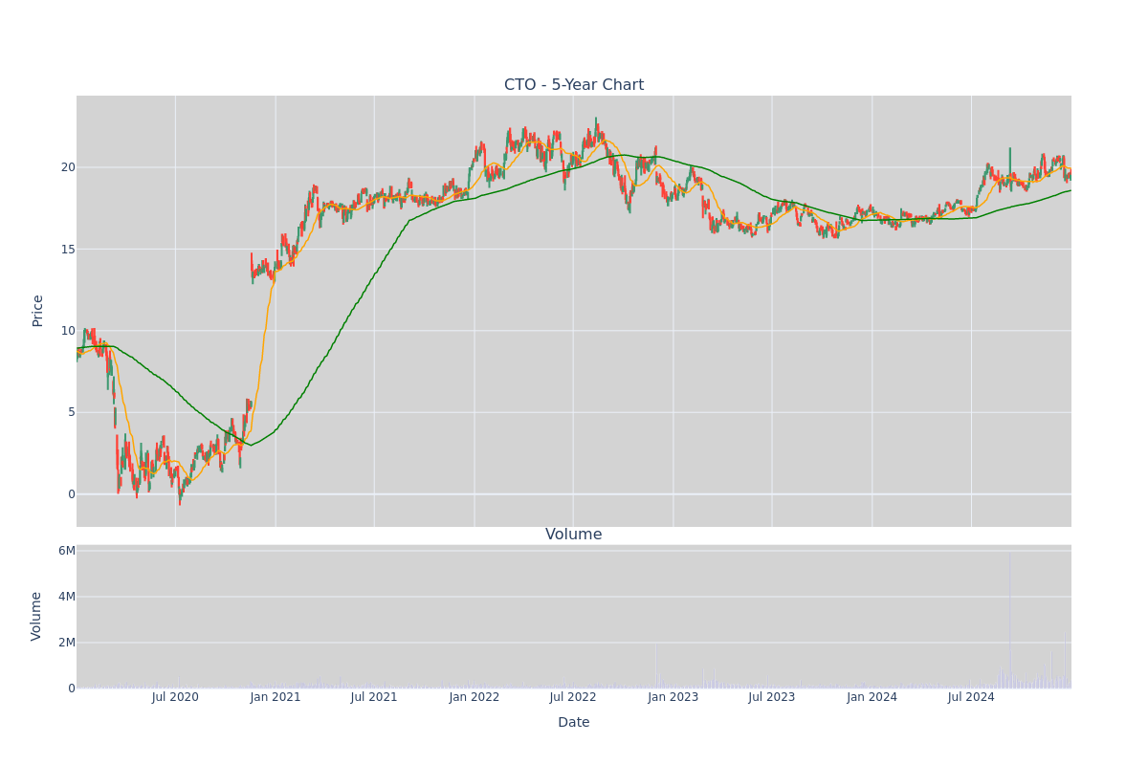The height and width of the screenshot is (765, 1148).
Task: Click the 'Jan 2021' date tick label
Action: click(276, 697)
